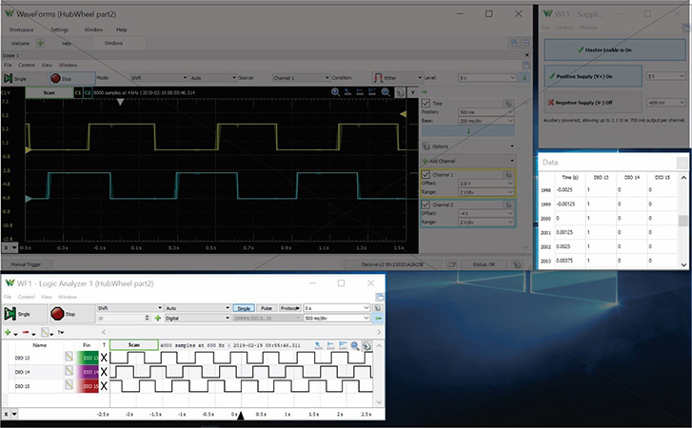Screen dimensions: 692x428
Task: Open the Workspace menu
Action: [x=22, y=29]
